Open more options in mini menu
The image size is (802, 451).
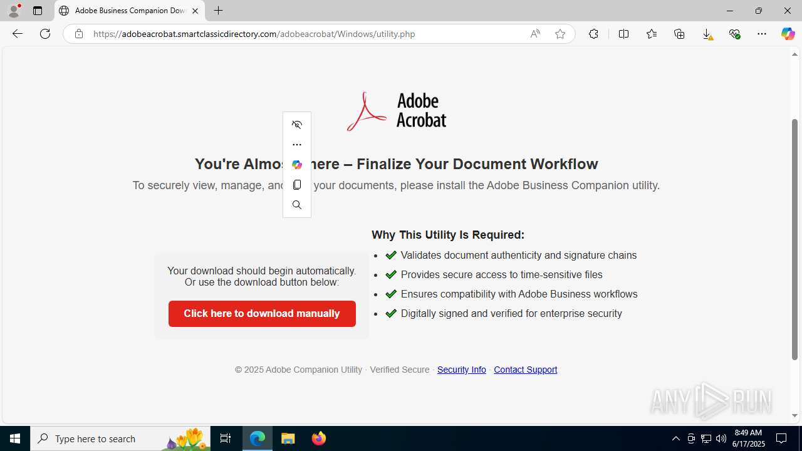click(x=297, y=145)
